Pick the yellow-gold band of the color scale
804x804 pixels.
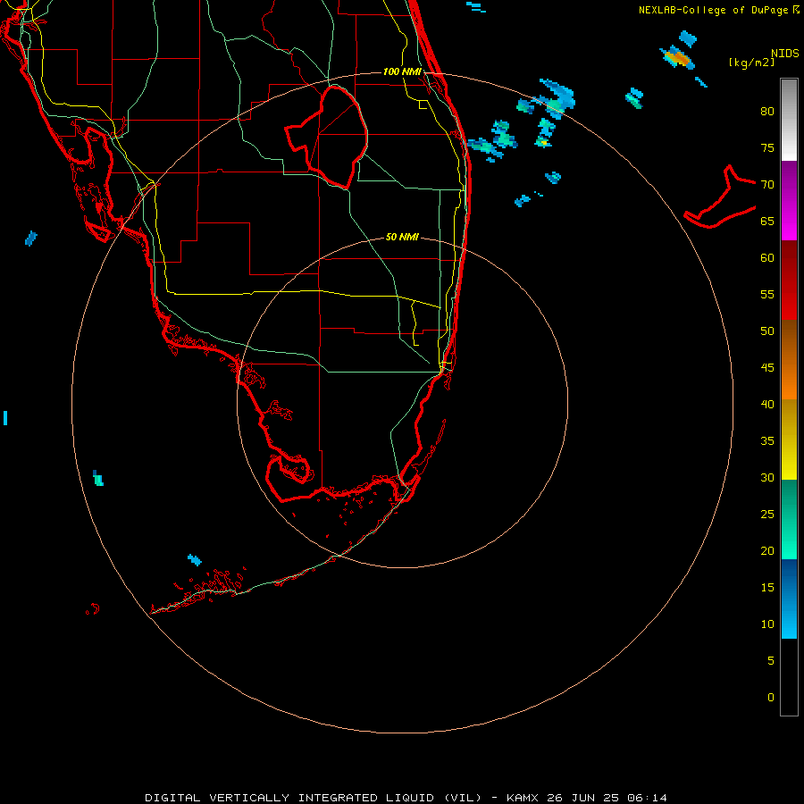[789, 440]
